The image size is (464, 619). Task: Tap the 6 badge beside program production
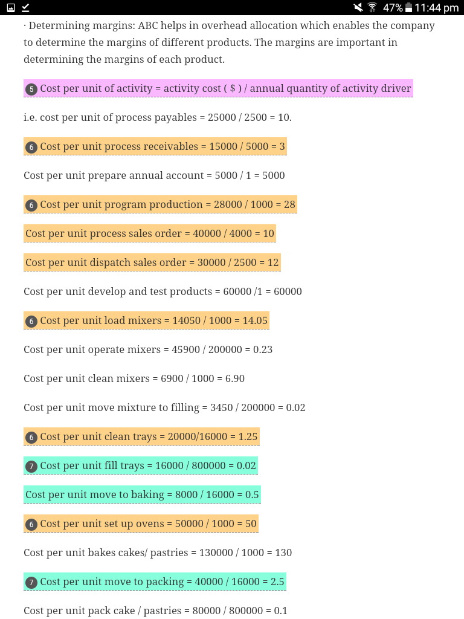(31, 206)
